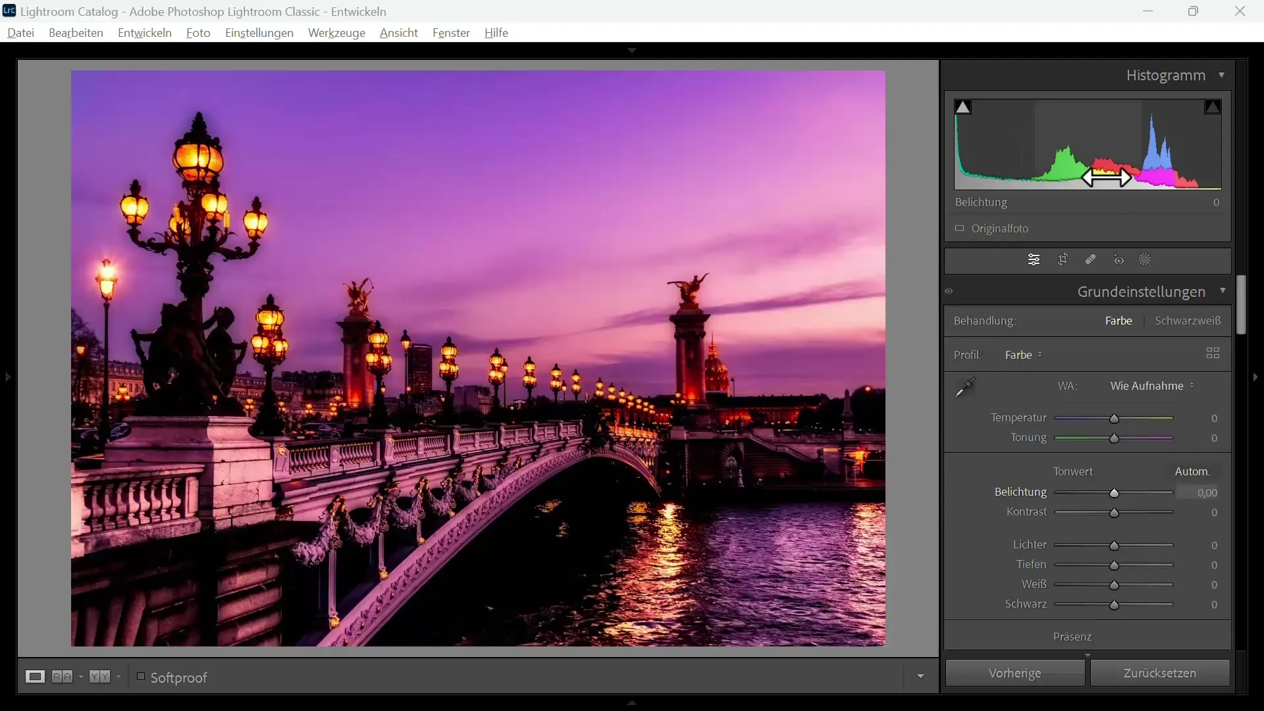Click the Tonung slider handle
The image size is (1264, 711).
1115,438
